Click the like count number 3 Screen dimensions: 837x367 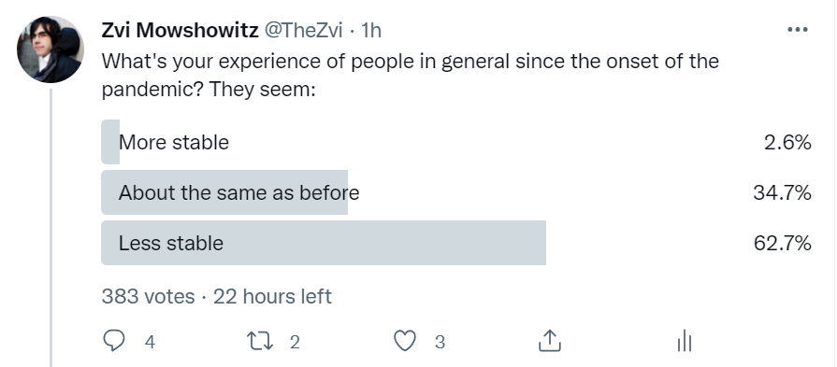click(x=440, y=342)
